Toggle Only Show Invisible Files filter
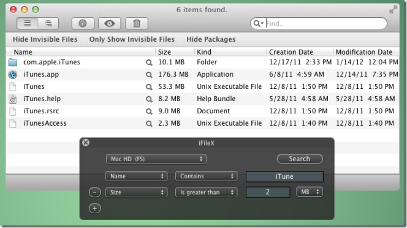This screenshot has height=228, width=407. tap(132, 39)
